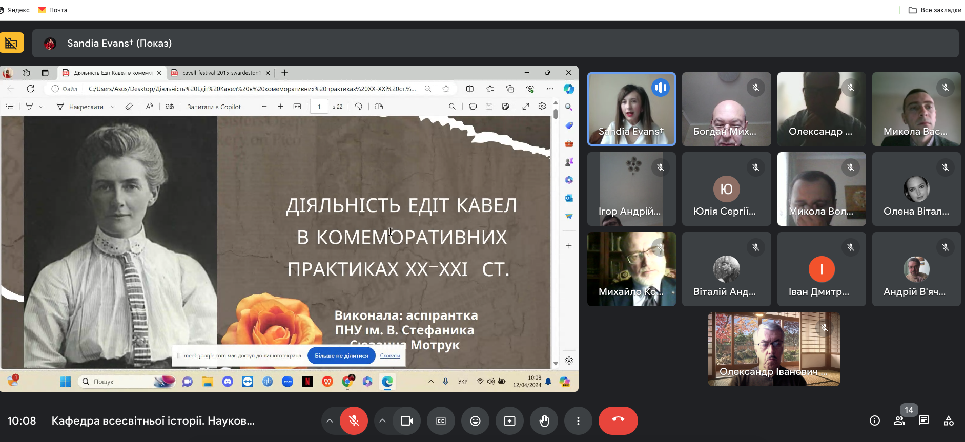Switch to cavell-festival-2015 browser tab
Viewport: 965px width, 442px height.
coord(220,73)
